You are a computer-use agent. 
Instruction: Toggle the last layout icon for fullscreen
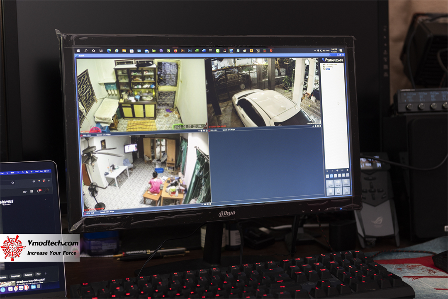pos(348,175)
